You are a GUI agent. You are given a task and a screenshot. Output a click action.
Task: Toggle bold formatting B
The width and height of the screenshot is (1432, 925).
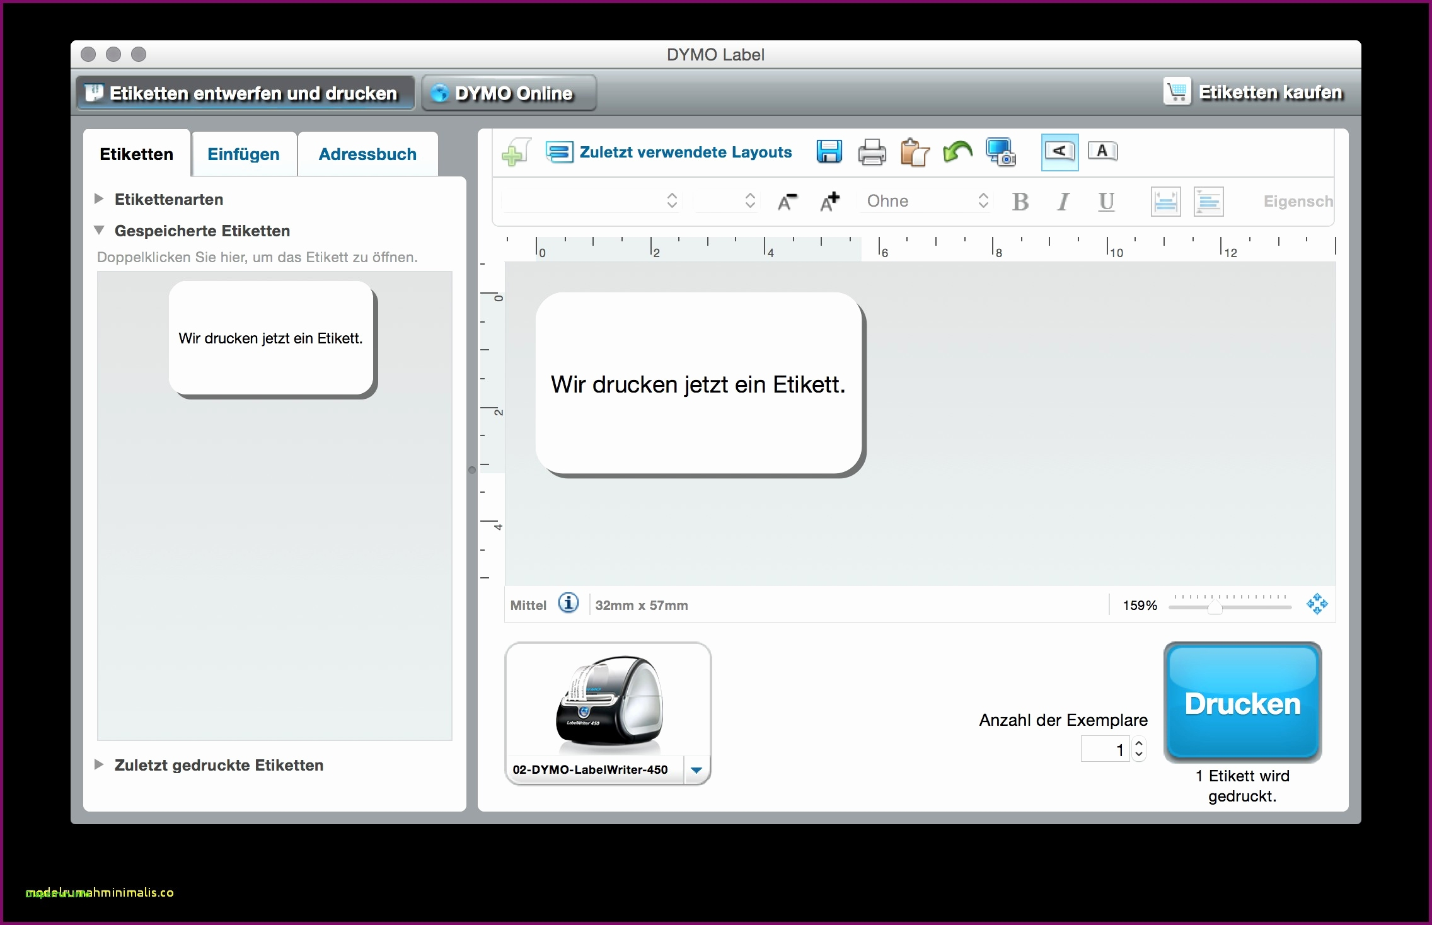pos(1020,202)
